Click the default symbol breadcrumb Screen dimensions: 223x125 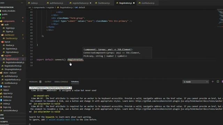(x=82, y=8)
